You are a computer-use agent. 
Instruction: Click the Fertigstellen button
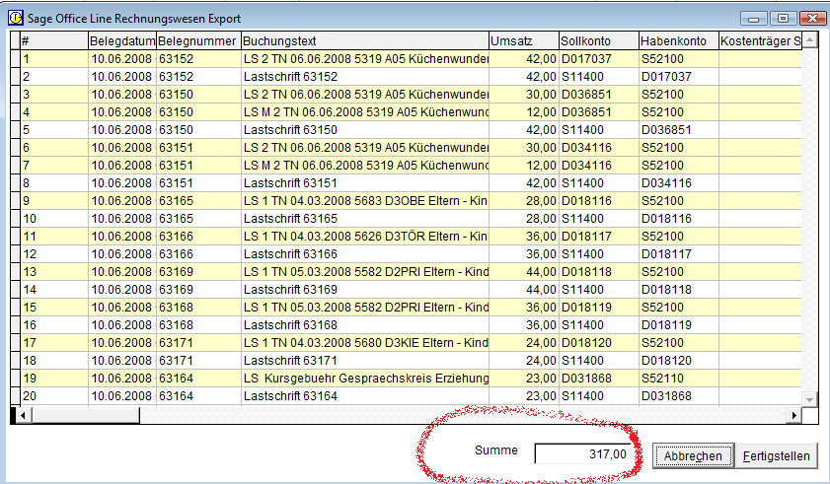point(776,456)
